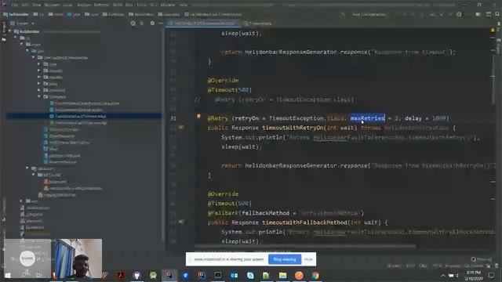Click the scroll-from-source target icon in Project panel
The width and height of the screenshot is (502, 282).
(133, 23)
